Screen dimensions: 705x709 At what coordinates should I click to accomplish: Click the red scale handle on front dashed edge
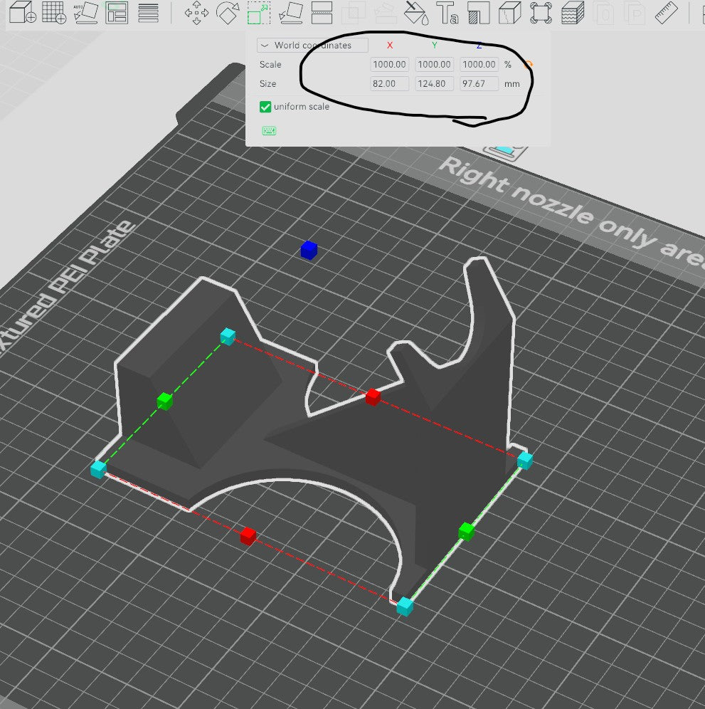coord(248,536)
